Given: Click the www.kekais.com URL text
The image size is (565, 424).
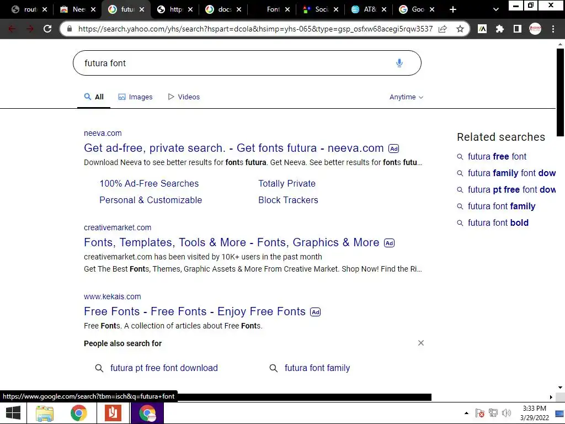Looking at the screenshot, I should pos(113,296).
